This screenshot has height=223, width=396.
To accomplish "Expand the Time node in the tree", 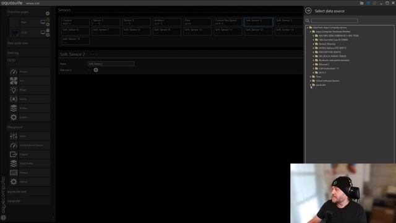I will point(311,77).
